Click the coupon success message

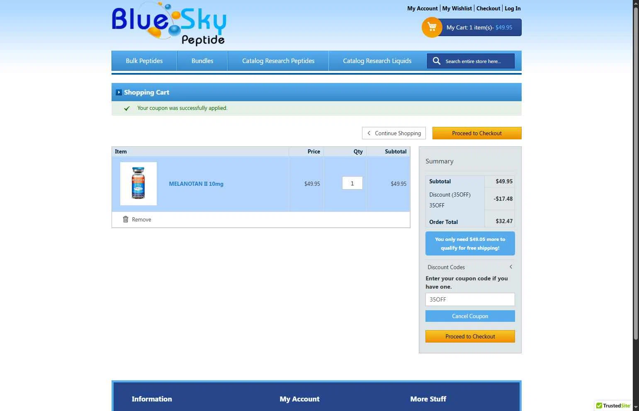pos(182,108)
